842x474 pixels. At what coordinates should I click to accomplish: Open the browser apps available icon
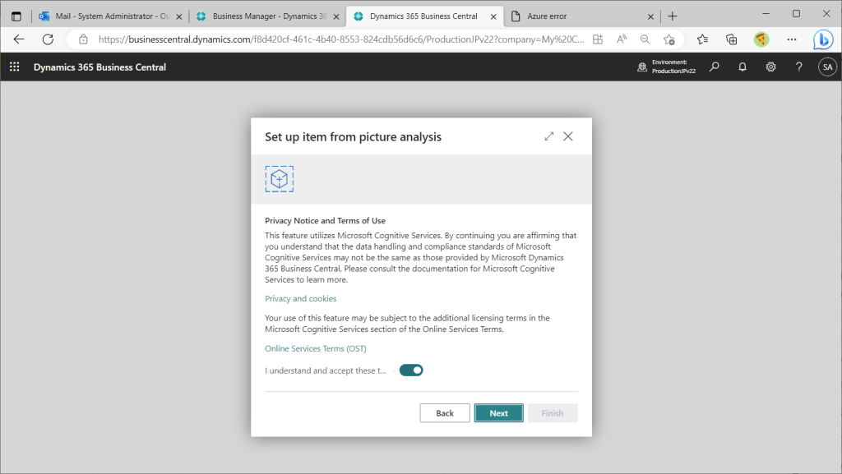(x=598, y=39)
